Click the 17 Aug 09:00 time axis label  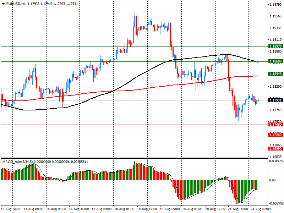click(x=102, y=209)
